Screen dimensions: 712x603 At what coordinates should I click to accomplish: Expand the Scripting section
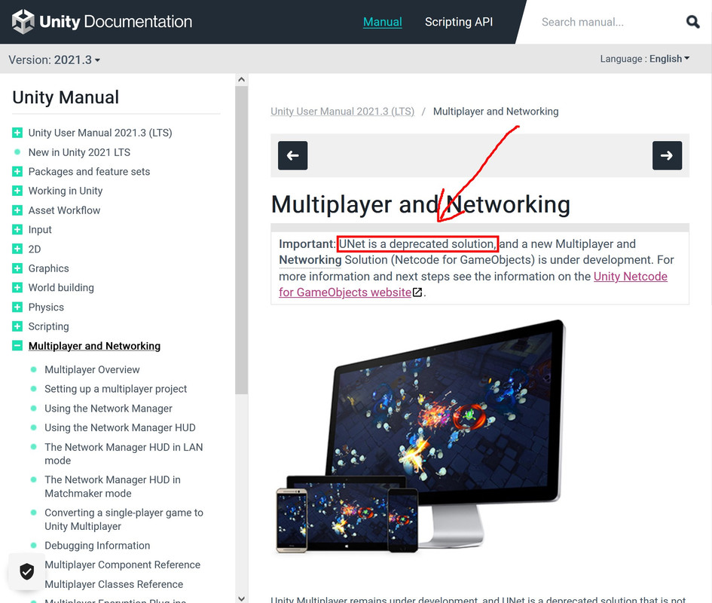17,326
